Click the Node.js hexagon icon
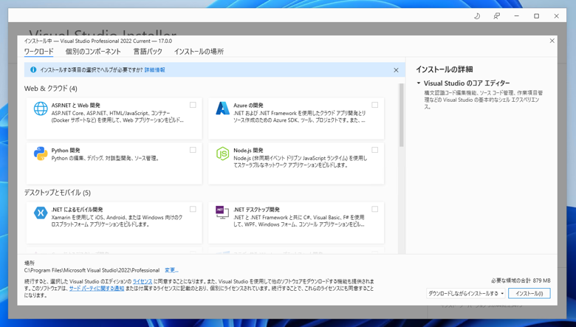The width and height of the screenshot is (576, 327). (222, 154)
